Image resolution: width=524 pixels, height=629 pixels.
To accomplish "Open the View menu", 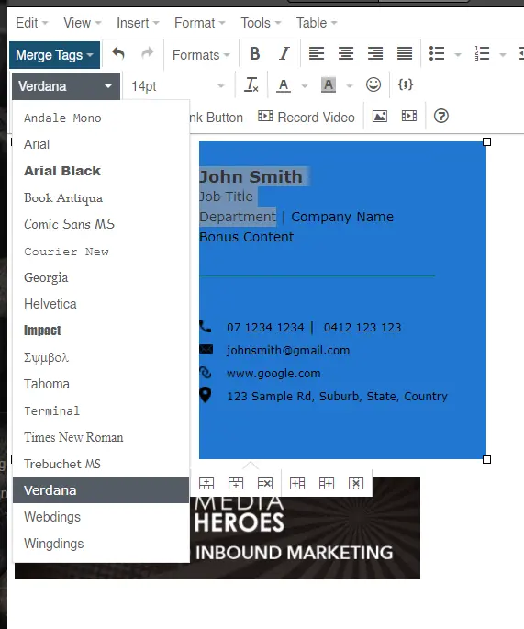I will [x=83, y=23].
